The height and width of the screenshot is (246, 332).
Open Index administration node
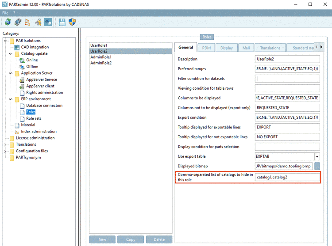click(39, 132)
